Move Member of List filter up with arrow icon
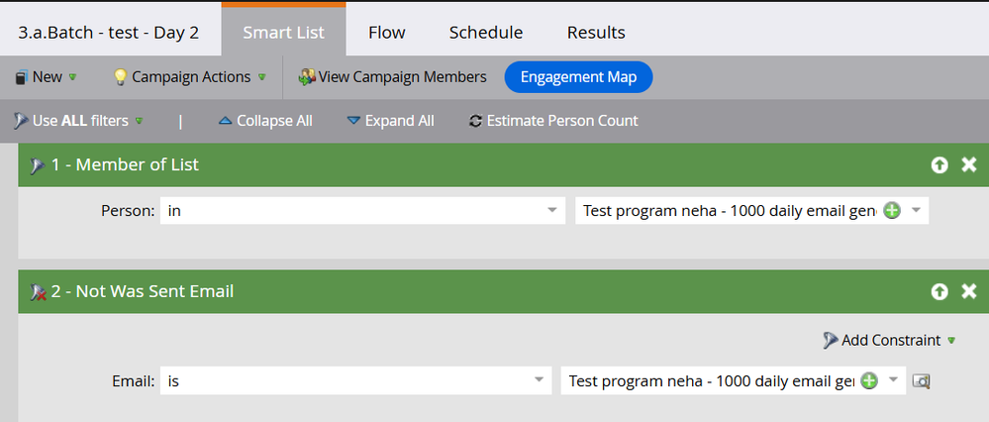 [940, 165]
